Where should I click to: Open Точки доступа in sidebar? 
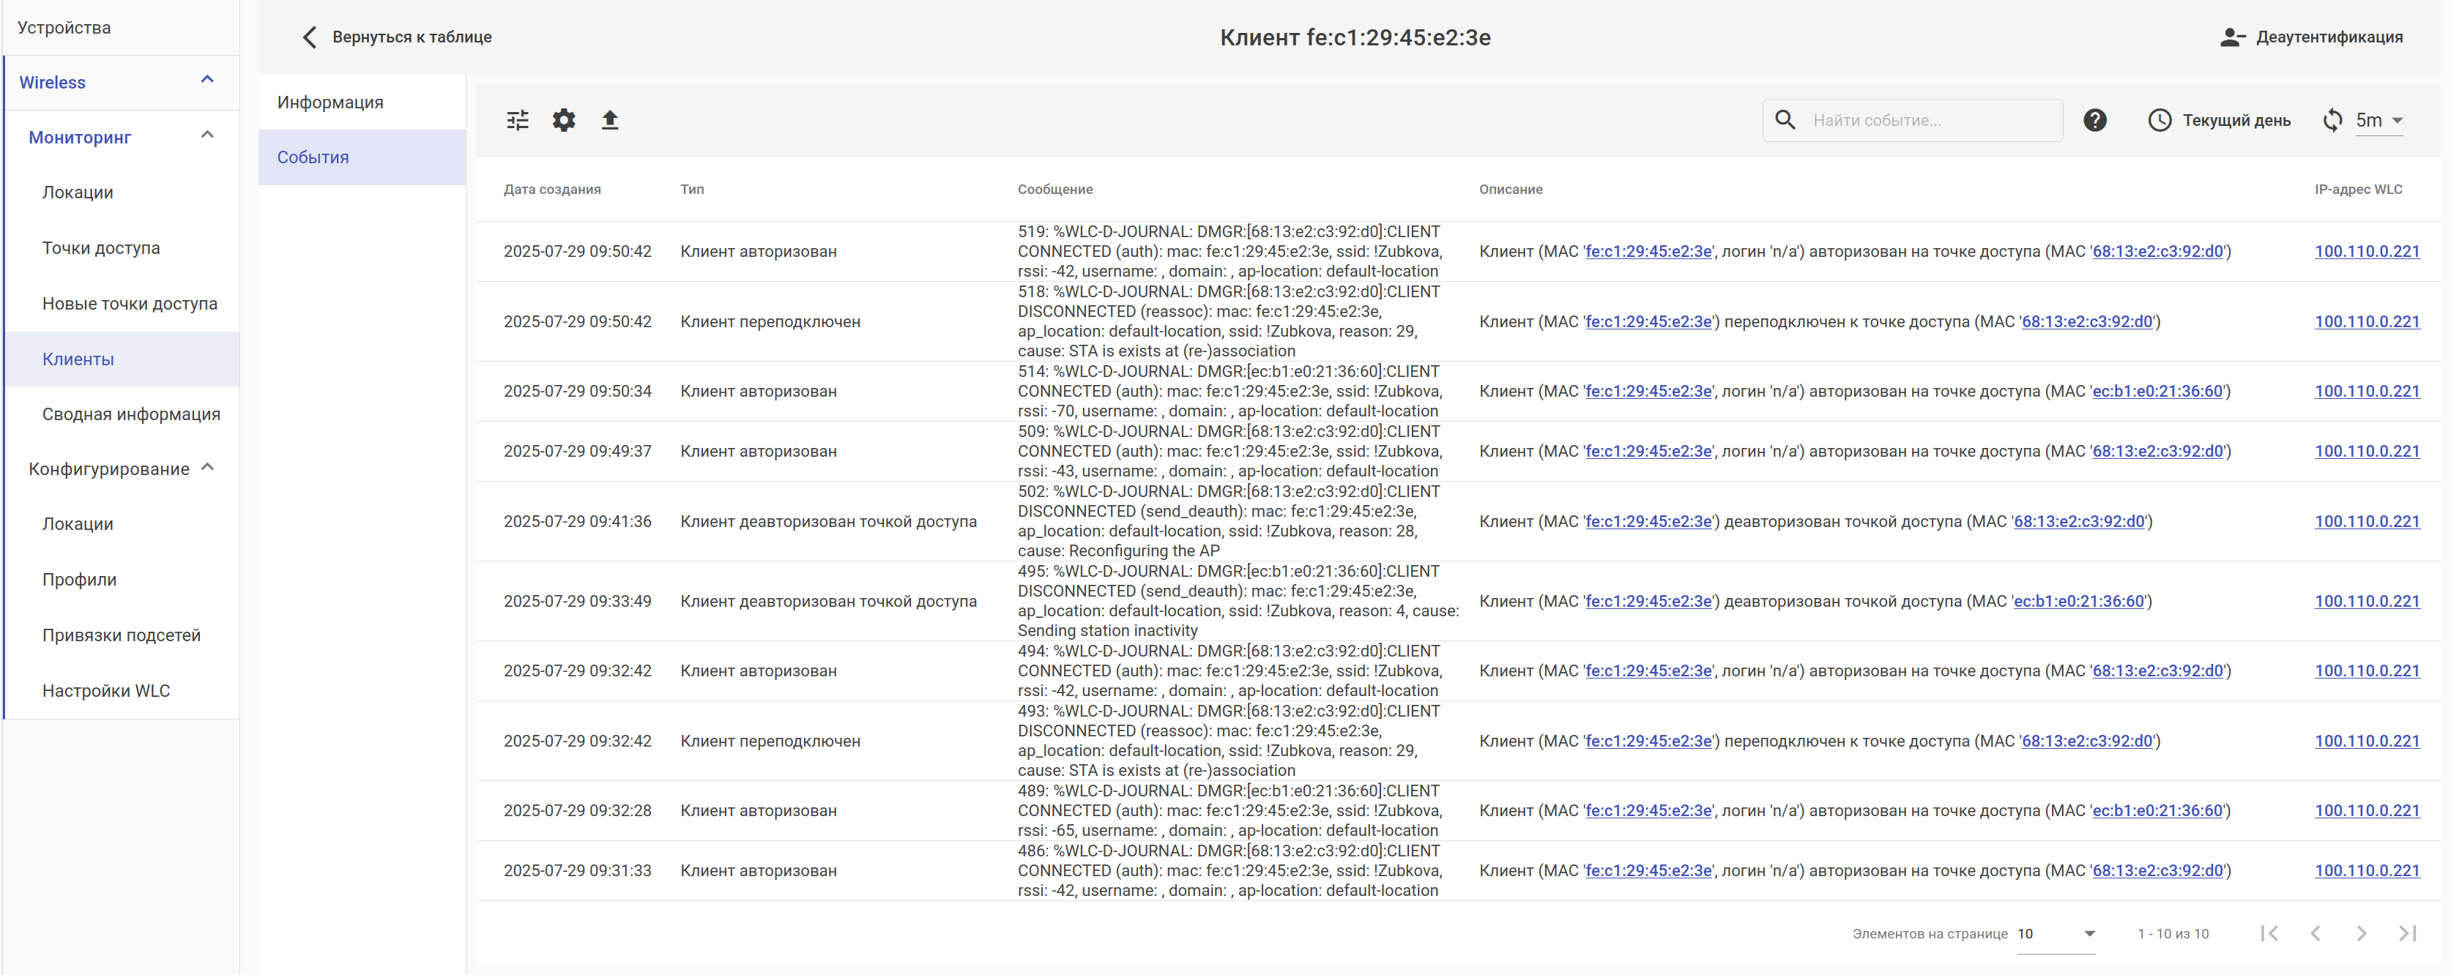(101, 247)
